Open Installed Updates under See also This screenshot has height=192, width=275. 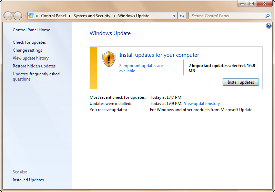coord(28,180)
